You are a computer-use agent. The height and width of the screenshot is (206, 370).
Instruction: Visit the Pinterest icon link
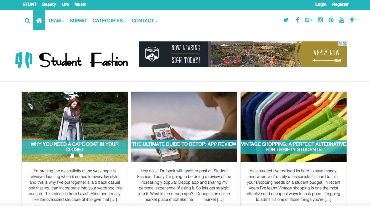point(331,20)
